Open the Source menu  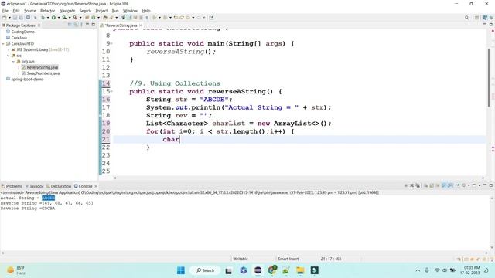[29, 11]
